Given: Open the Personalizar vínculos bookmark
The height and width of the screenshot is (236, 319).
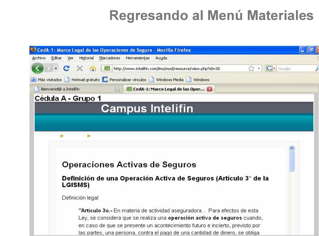Looking at the screenshot, I should 124,79.
